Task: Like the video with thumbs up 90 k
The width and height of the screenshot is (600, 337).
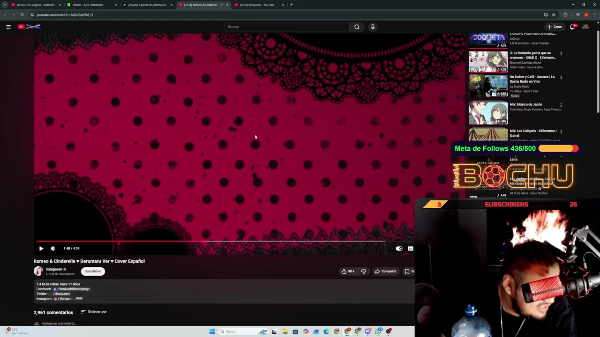Action: [x=348, y=271]
